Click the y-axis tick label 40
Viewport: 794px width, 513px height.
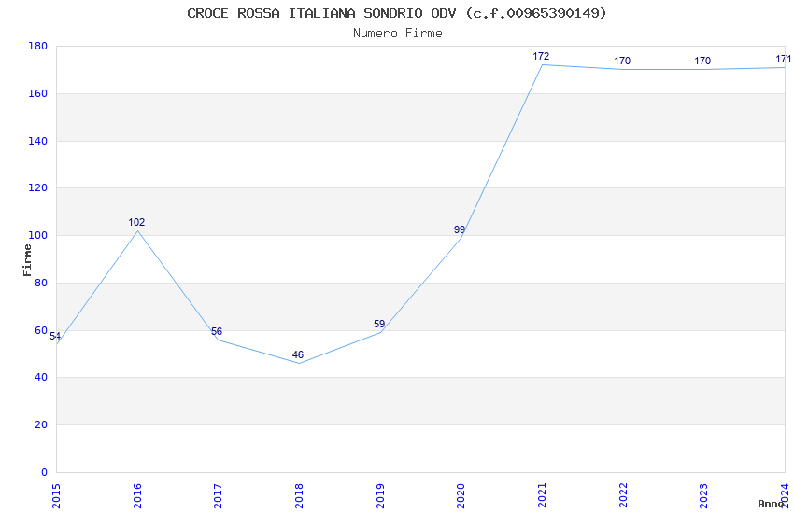[41, 378]
